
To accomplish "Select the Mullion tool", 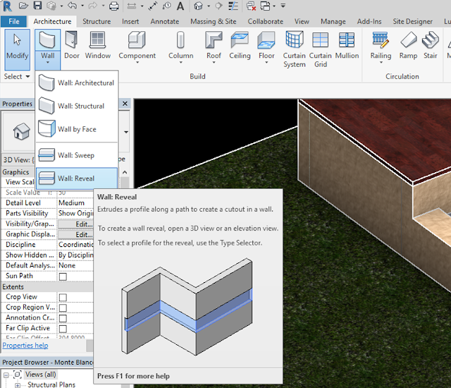I will (347, 45).
